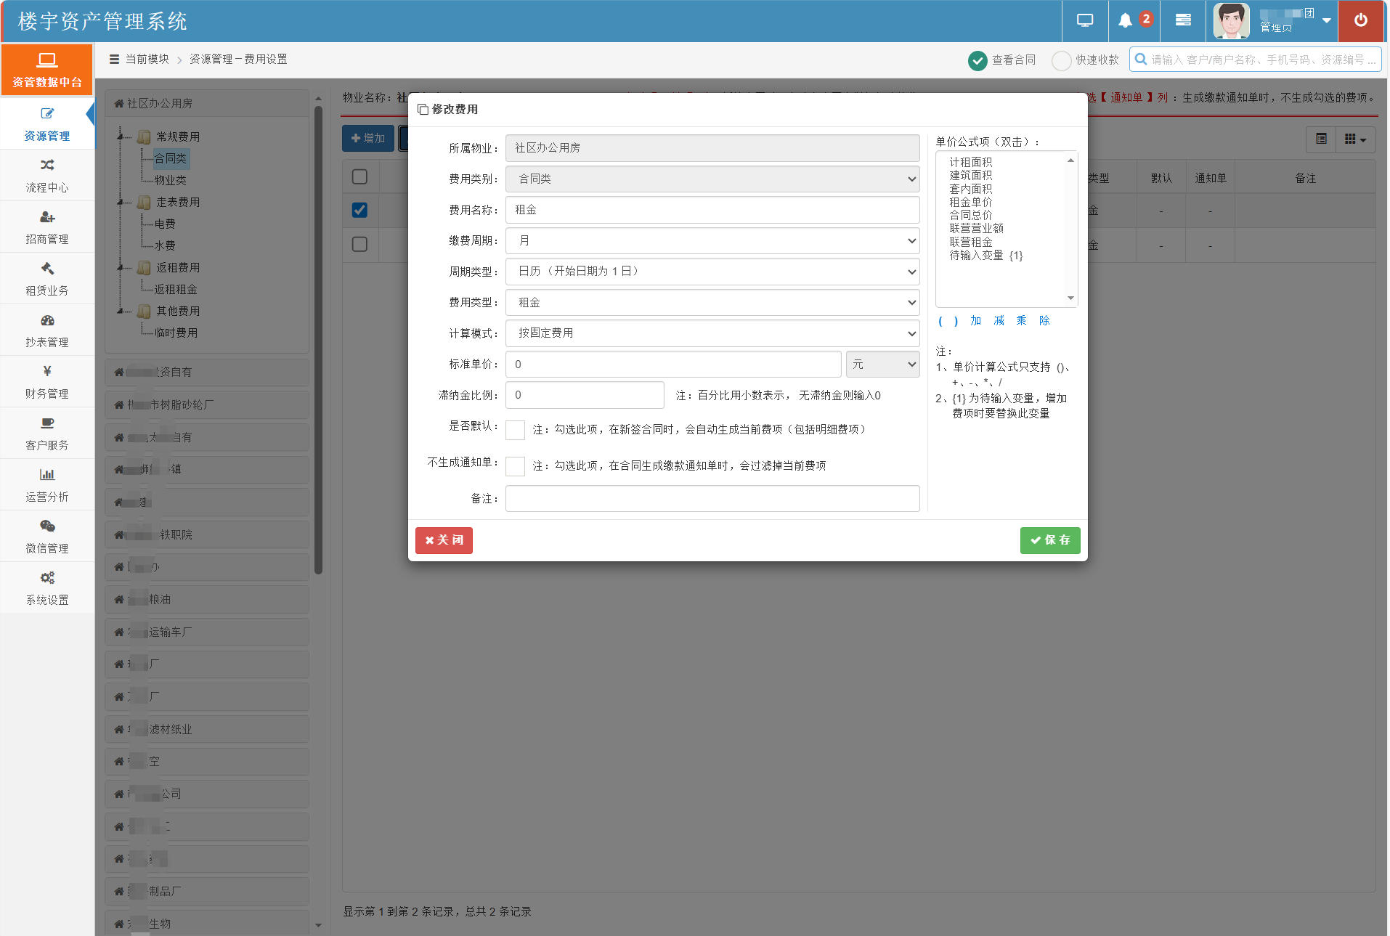Click the 费用名称 input field
This screenshot has width=1390, height=936.
click(x=712, y=210)
